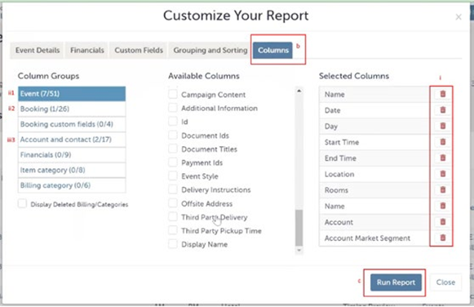The image size is (474, 307).
Task: Click the trash icon beside Start Time
Action: (442, 142)
